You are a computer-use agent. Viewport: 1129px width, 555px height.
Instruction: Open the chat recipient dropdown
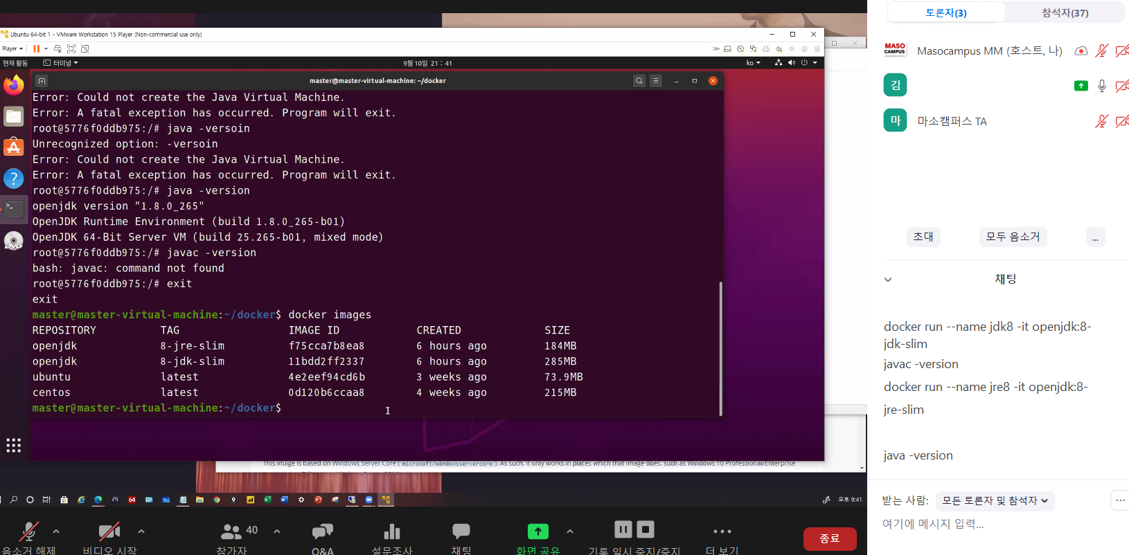click(x=995, y=500)
